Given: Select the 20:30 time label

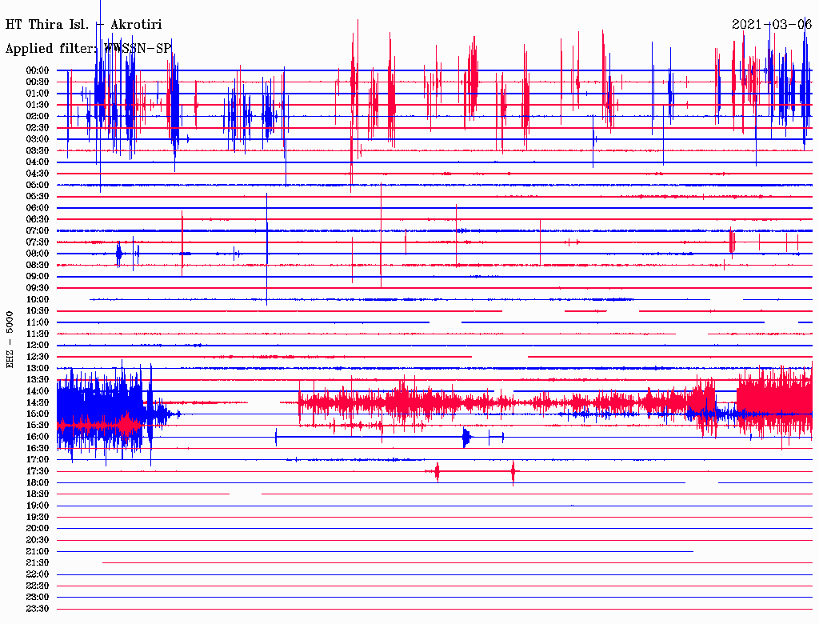Looking at the screenshot, I should [x=38, y=540].
